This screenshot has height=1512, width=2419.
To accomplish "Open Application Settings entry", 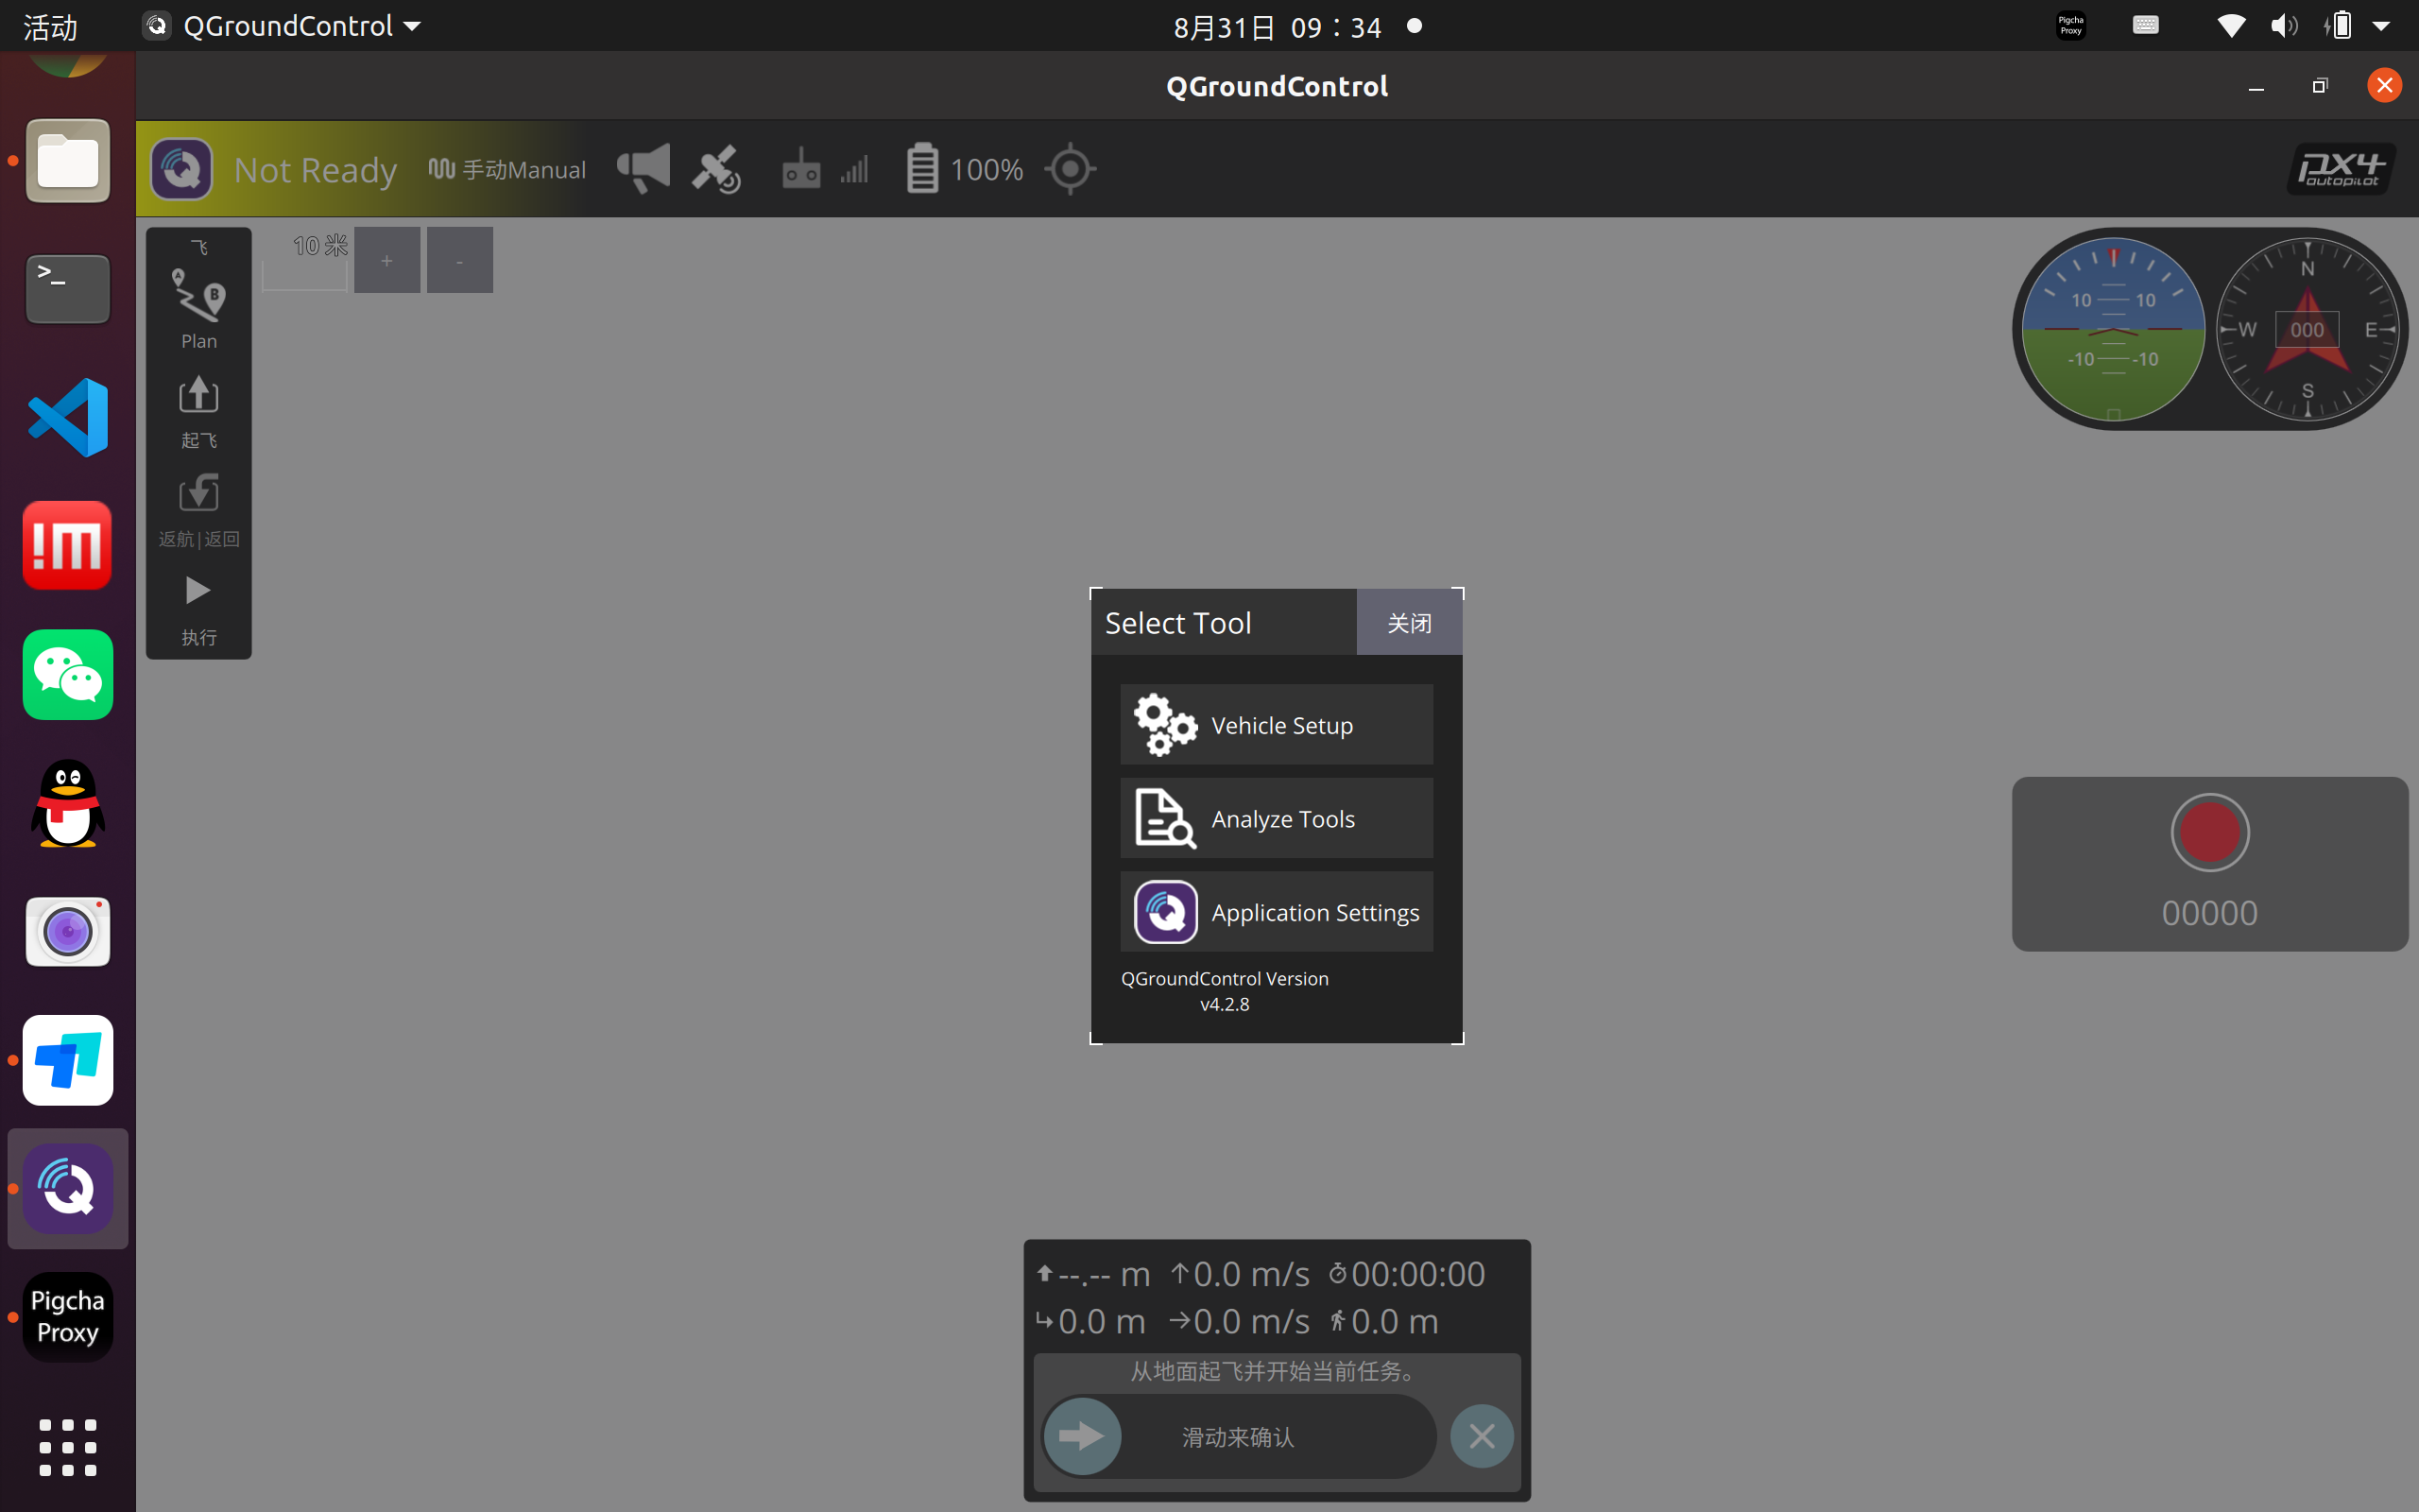I will (1276, 912).
